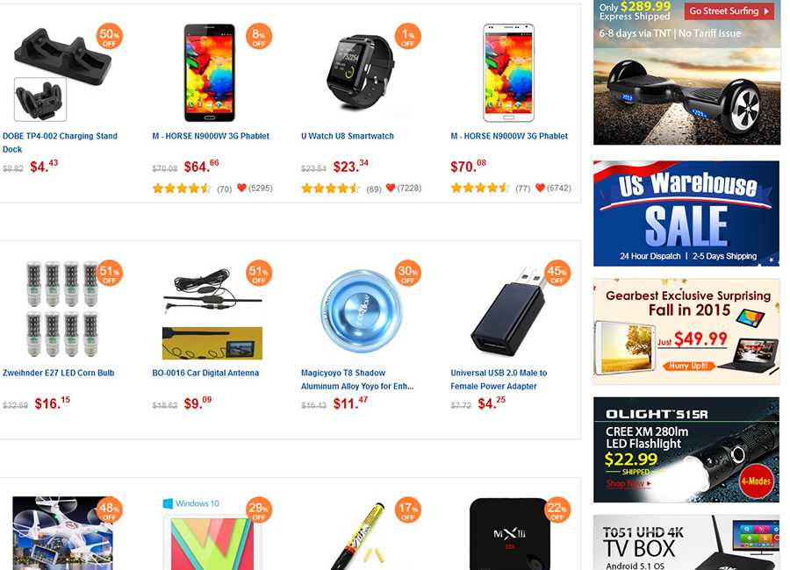Open the Go Street Surfing button

[x=729, y=11]
